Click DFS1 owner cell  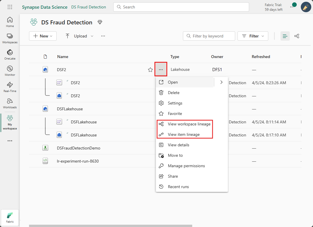[x=217, y=70]
